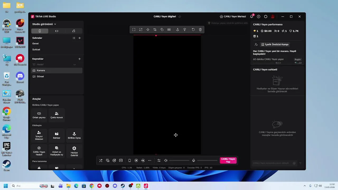The width and height of the screenshot is (338, 190).
Task: Reset the source transform with undo icon
Action: click(x=193, y=30)
